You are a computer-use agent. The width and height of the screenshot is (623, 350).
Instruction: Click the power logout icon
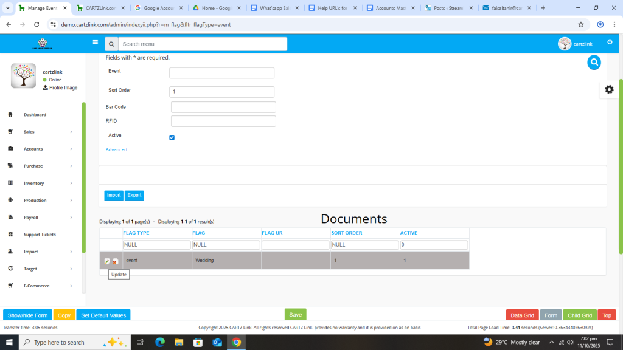(x=610, y=43)
